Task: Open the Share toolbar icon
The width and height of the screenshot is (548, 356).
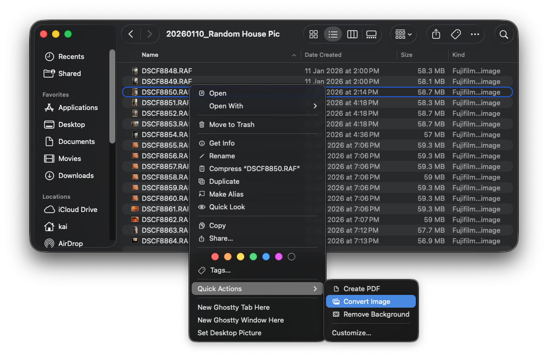Action: 435,34
